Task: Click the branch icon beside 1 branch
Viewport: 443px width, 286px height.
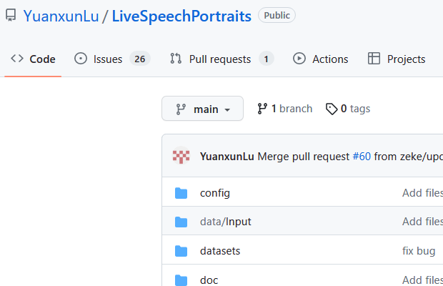Action: [x=262, y=109]
